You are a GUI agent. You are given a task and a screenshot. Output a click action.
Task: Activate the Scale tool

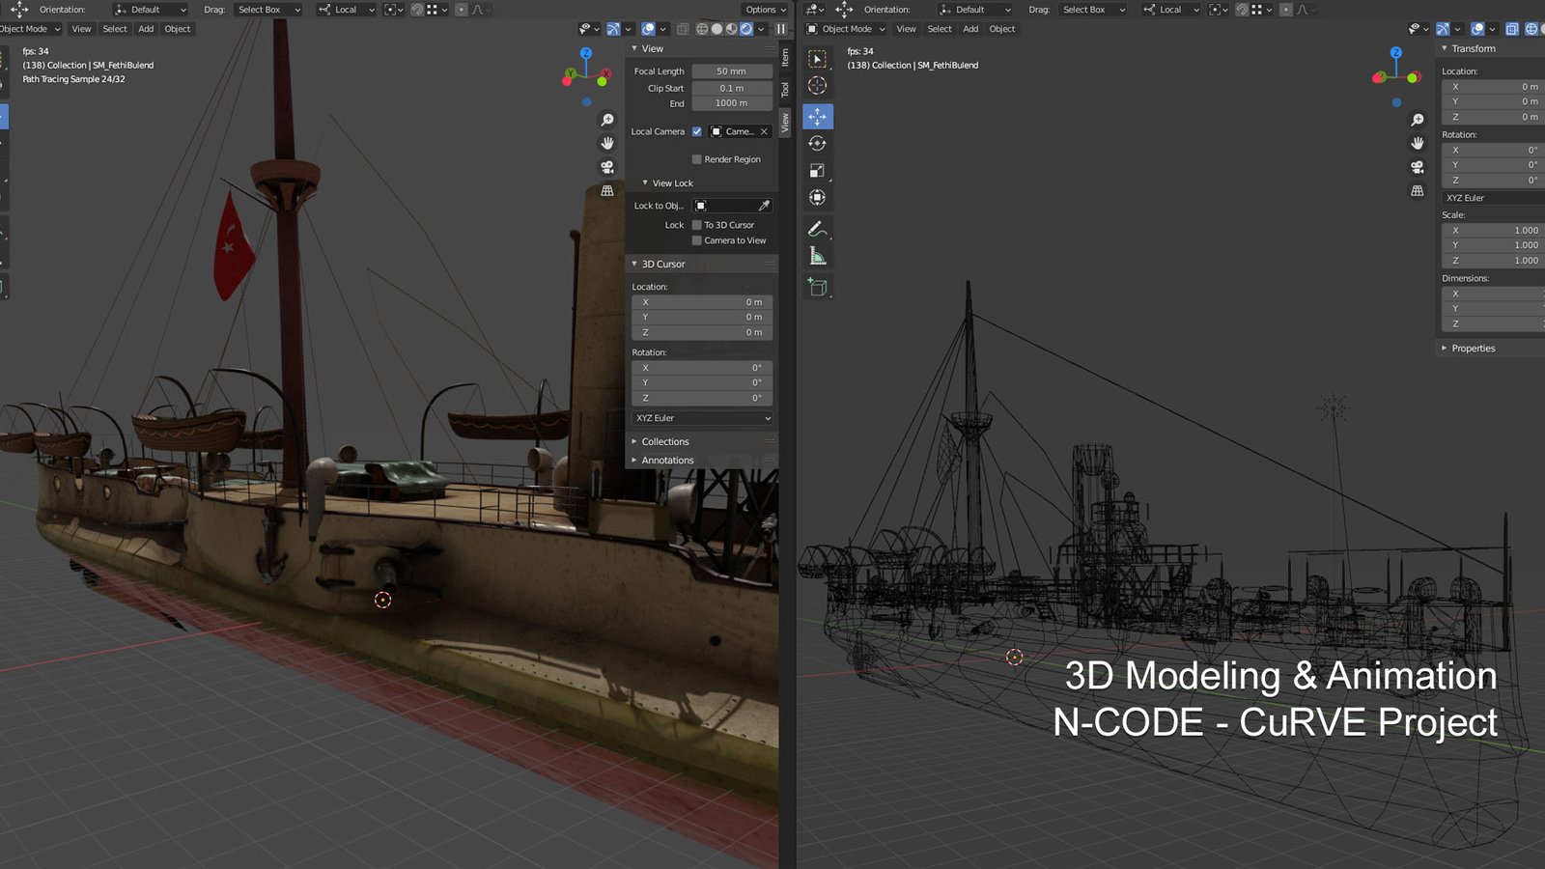(817, 171)
